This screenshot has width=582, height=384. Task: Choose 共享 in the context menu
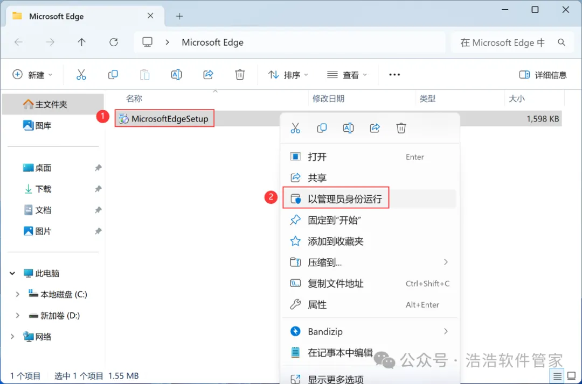click(x=370, y=177)
